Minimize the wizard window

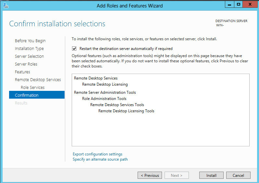229,5
